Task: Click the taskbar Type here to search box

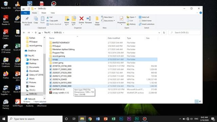Action: tap(35, 119)
